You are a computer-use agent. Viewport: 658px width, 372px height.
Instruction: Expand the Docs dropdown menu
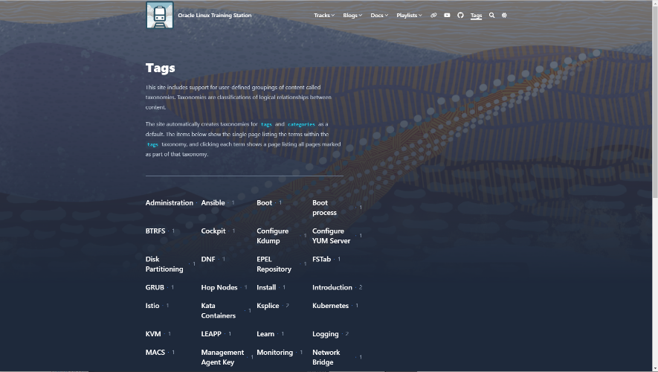pos(379,15)
